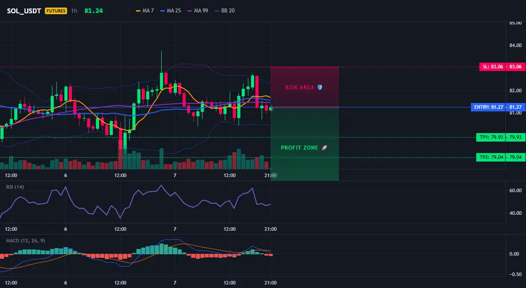Click the rocket icon beside PROFIT ZONE
The image size is (526, 288).
(324, 147)
